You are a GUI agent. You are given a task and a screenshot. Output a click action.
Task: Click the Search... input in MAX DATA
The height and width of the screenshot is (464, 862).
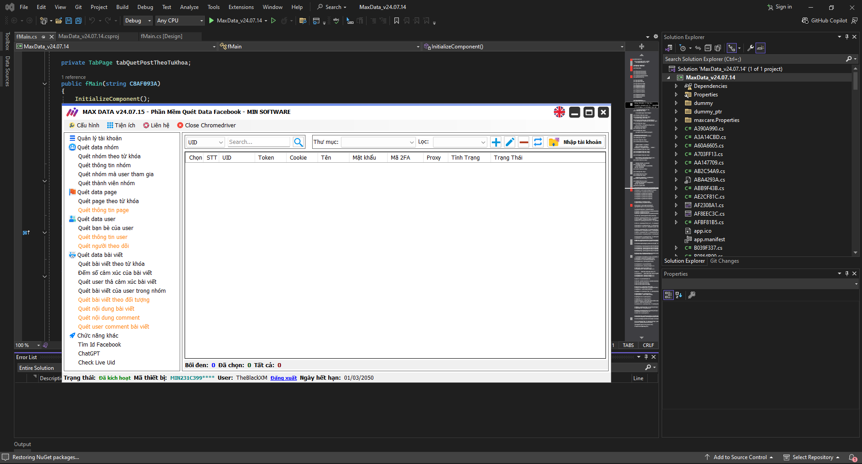click(x=259, y=142)
